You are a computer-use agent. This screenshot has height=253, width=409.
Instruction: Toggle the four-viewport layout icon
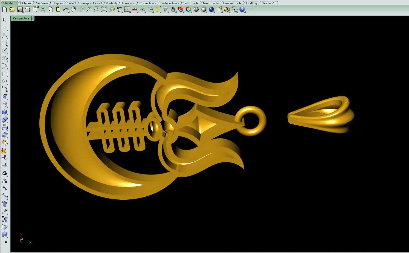pos(127,10)
